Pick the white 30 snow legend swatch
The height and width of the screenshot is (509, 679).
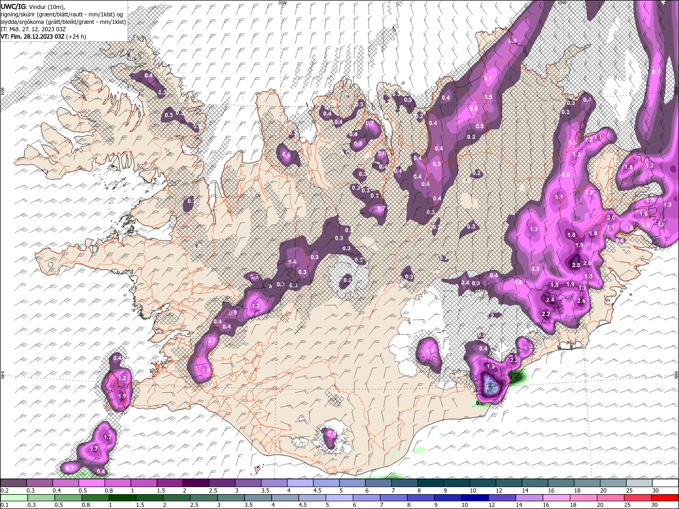coord(665,483)
